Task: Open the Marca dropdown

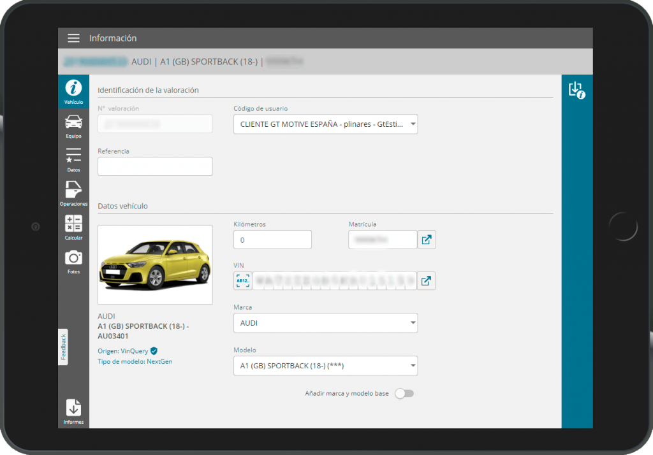Action: coord(326,323)
